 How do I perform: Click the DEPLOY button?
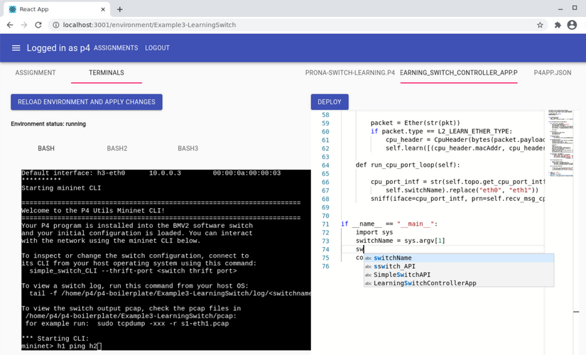pos(330,102)
